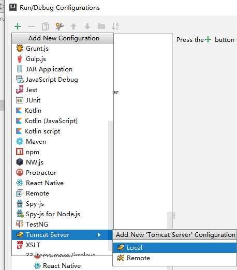Click the XSLT red letters icon
The image size is (237, 270).
click(x=20, y=245)
